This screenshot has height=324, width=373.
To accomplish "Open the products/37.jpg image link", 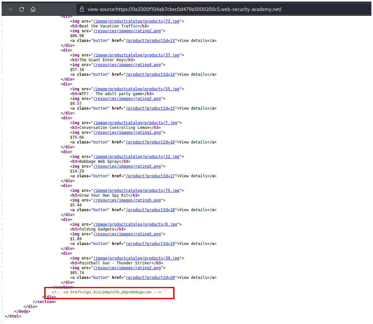I will coord(136,55).
